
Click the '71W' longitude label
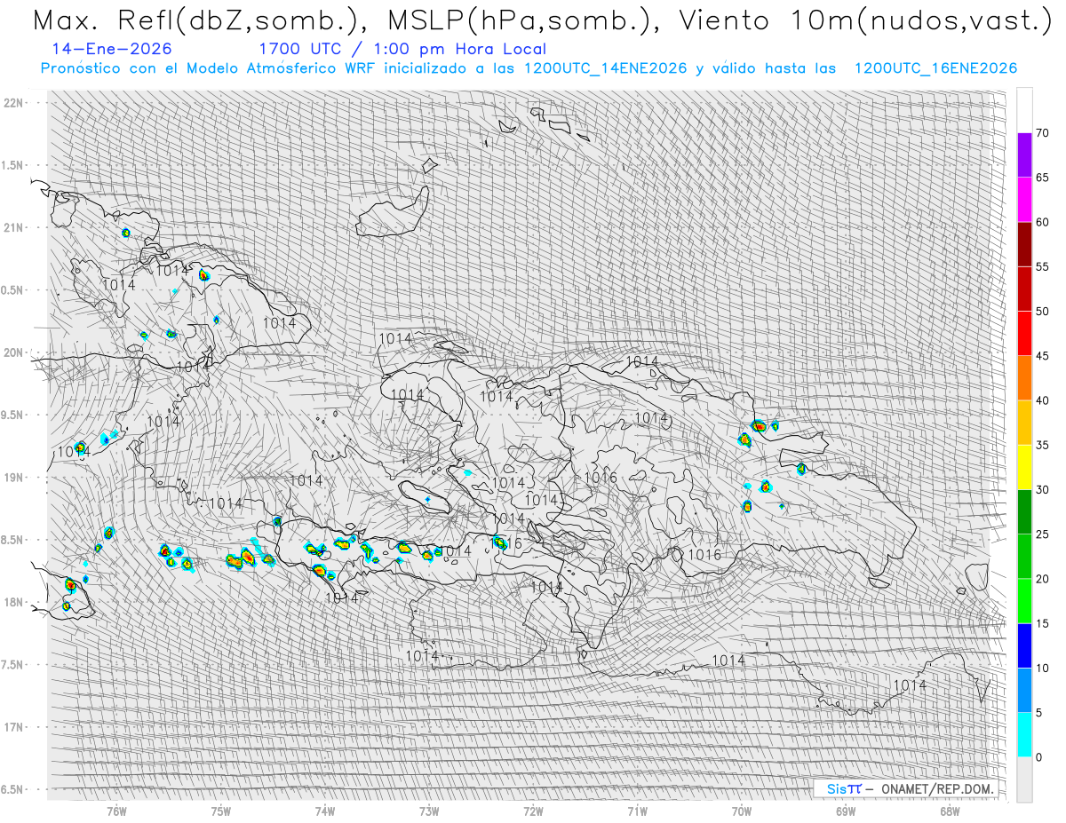pos(637,811)
